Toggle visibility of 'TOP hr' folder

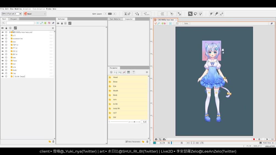pyautogui.click(x=2, y=45)
